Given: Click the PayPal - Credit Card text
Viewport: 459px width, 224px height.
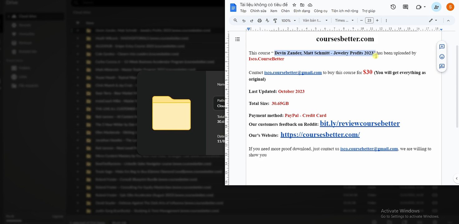Looking at the screenshot, I should tap(305, 115).
